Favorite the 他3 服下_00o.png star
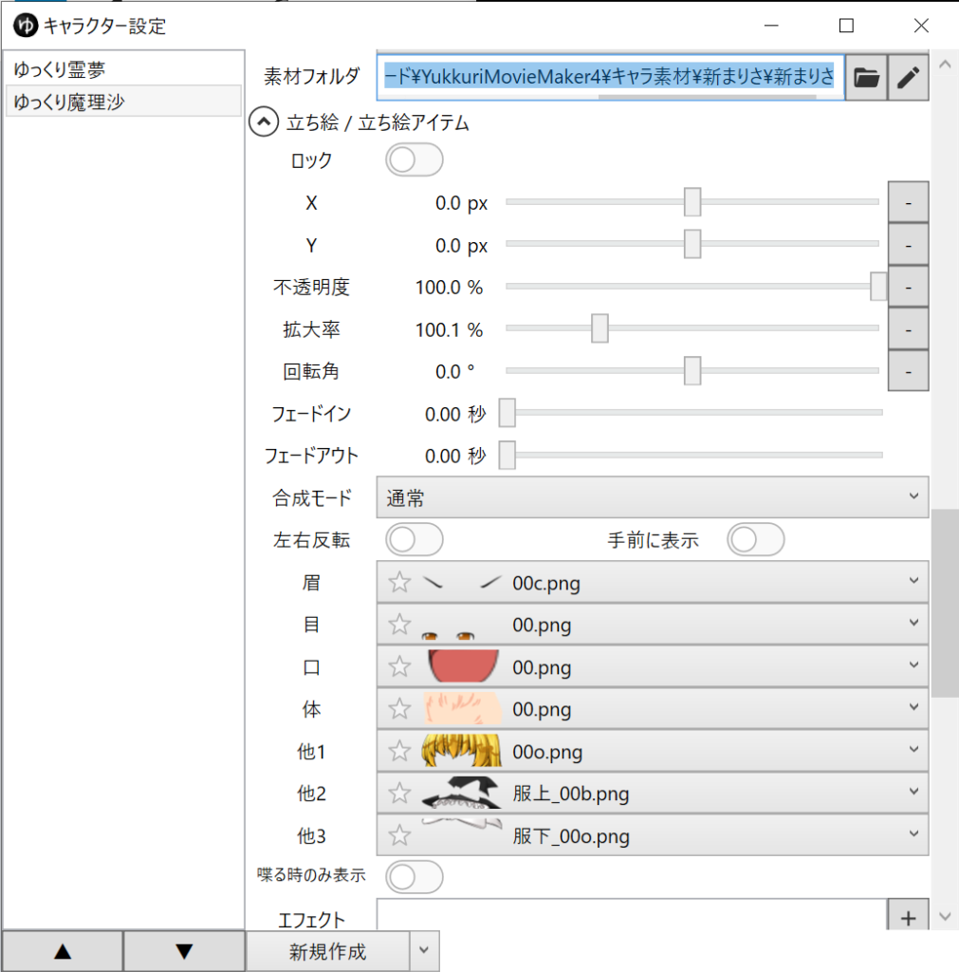Screen dimensions: 959x972 [399, 835]
